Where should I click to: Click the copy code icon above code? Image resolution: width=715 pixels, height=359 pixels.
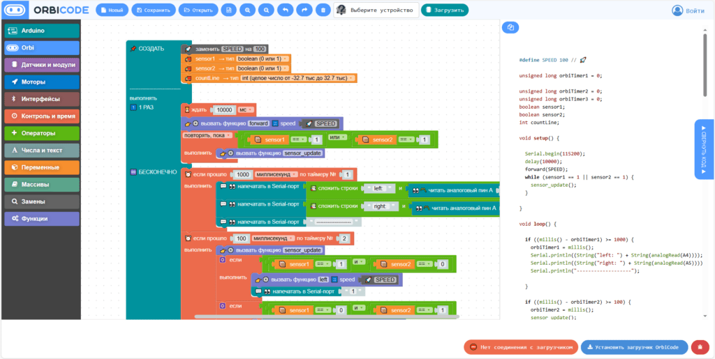coord(510,28)
